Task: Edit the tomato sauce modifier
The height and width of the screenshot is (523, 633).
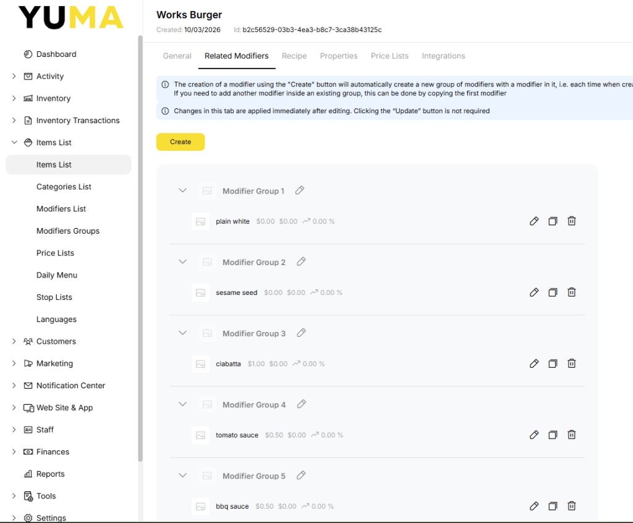Action: coord(533,435)
